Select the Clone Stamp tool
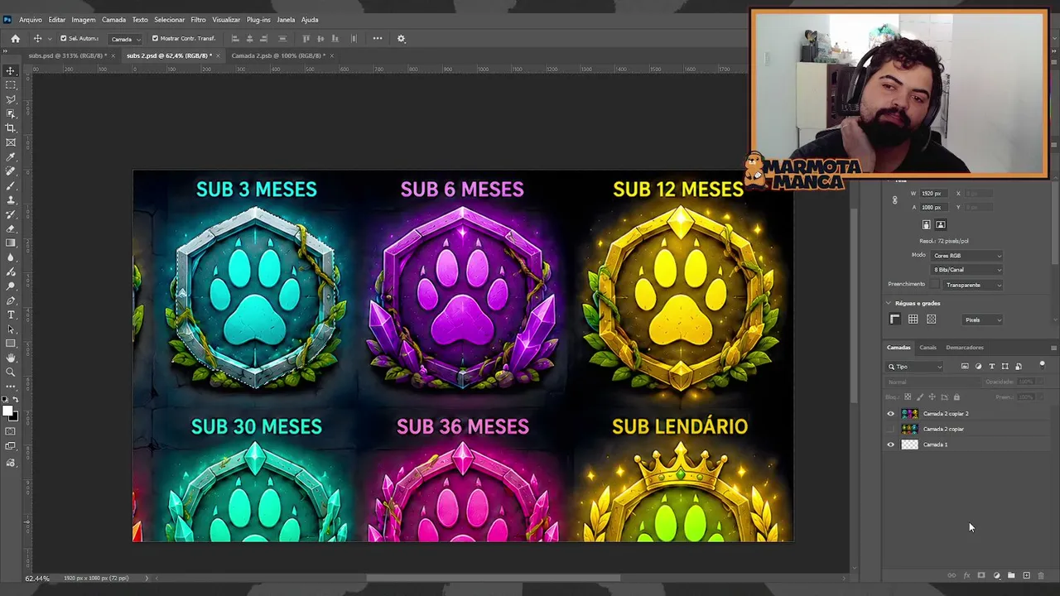The height and width of the screenshot is (596, 1060). 11,199
